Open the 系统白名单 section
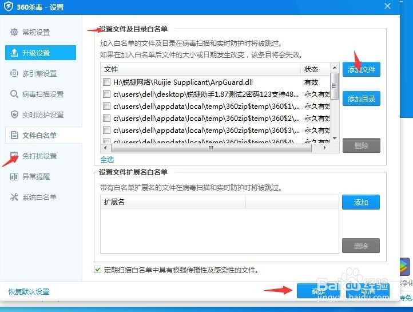 click(x=41, y=197)
